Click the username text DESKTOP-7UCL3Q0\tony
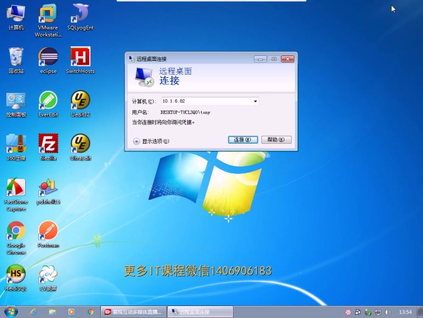The width and height of the screenshot is (423, 318). pyautogui.click(x=185, y=112)
